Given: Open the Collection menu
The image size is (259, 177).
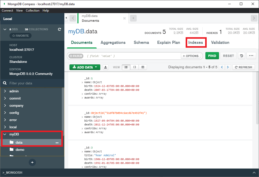Looking at the screenshot, I should point(33,11).
